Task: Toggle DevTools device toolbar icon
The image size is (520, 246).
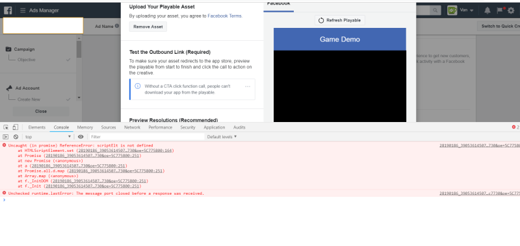Action: pos(15,127)
